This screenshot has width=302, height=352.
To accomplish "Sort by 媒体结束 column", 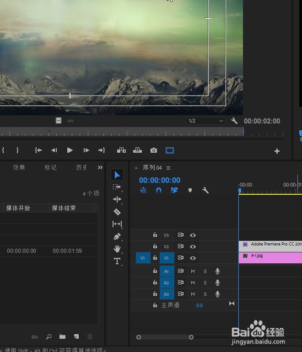I will click(x=64, y=208).
